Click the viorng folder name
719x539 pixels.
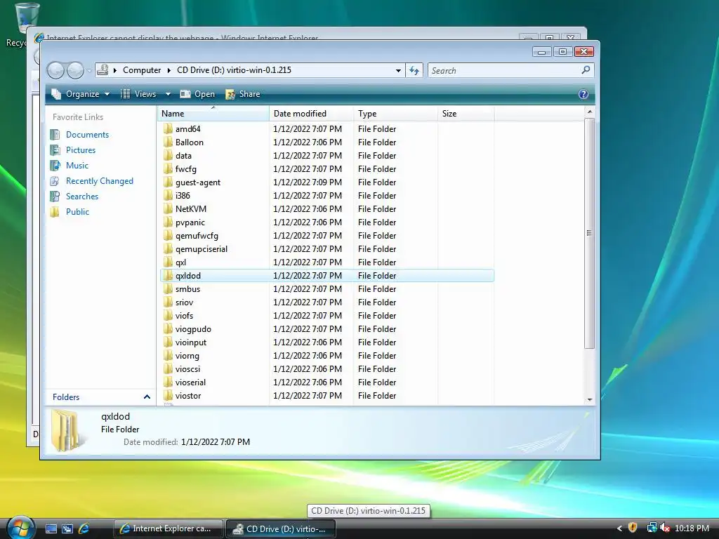click(187, 356)
